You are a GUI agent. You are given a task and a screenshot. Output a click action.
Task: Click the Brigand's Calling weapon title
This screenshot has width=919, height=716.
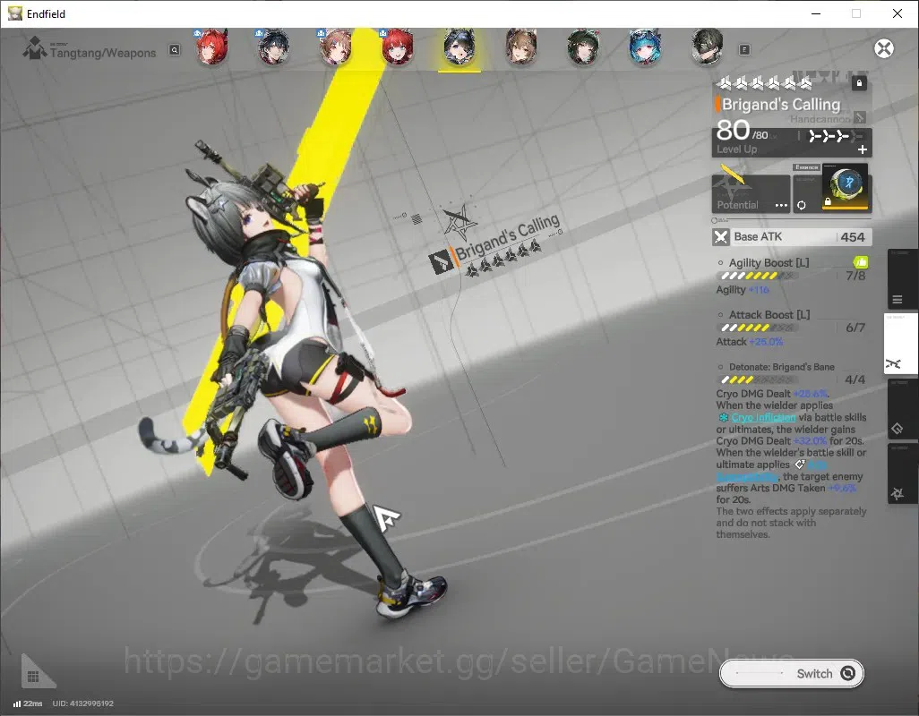click(x=781, y=104)
